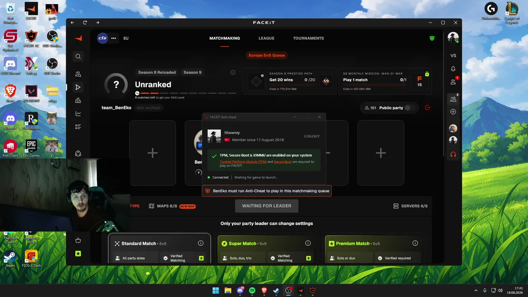
Task: Open the Epic Games desktop shortcut
Action: click(x=31, y=148)
